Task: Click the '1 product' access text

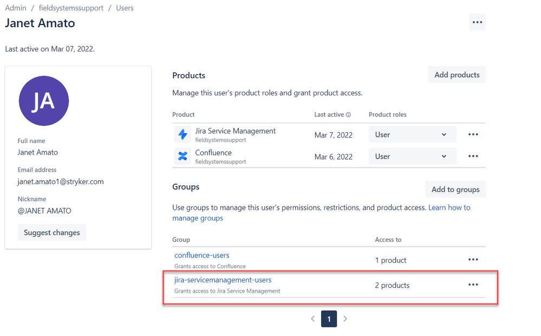Action: pyautogui.click(x=390, y=260)
